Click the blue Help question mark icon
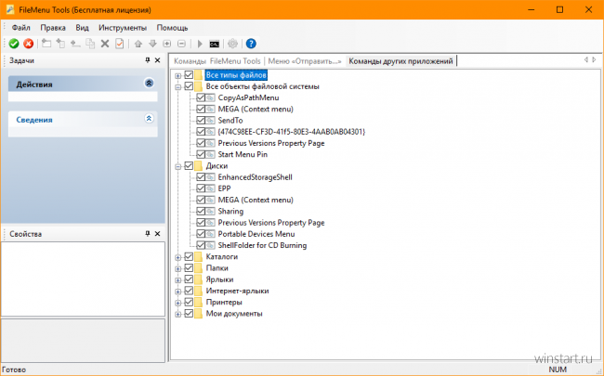Viewport: 604px width, 376px height. [x=251, y=44]
